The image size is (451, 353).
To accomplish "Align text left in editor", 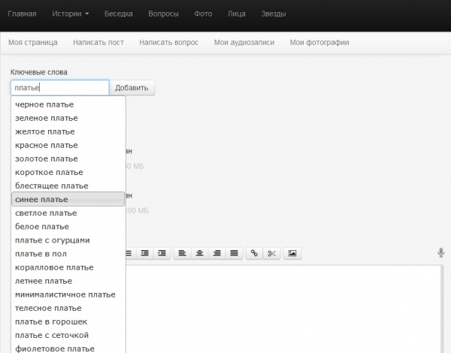I will point(183,253).
